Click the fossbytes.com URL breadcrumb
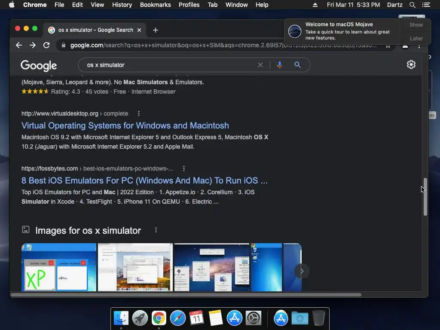Image resolution: width=440 pixels, height=330 pixels. (97, 168)
